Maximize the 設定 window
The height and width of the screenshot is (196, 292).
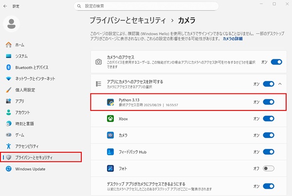pyautogui.click(x=274, y=4)
